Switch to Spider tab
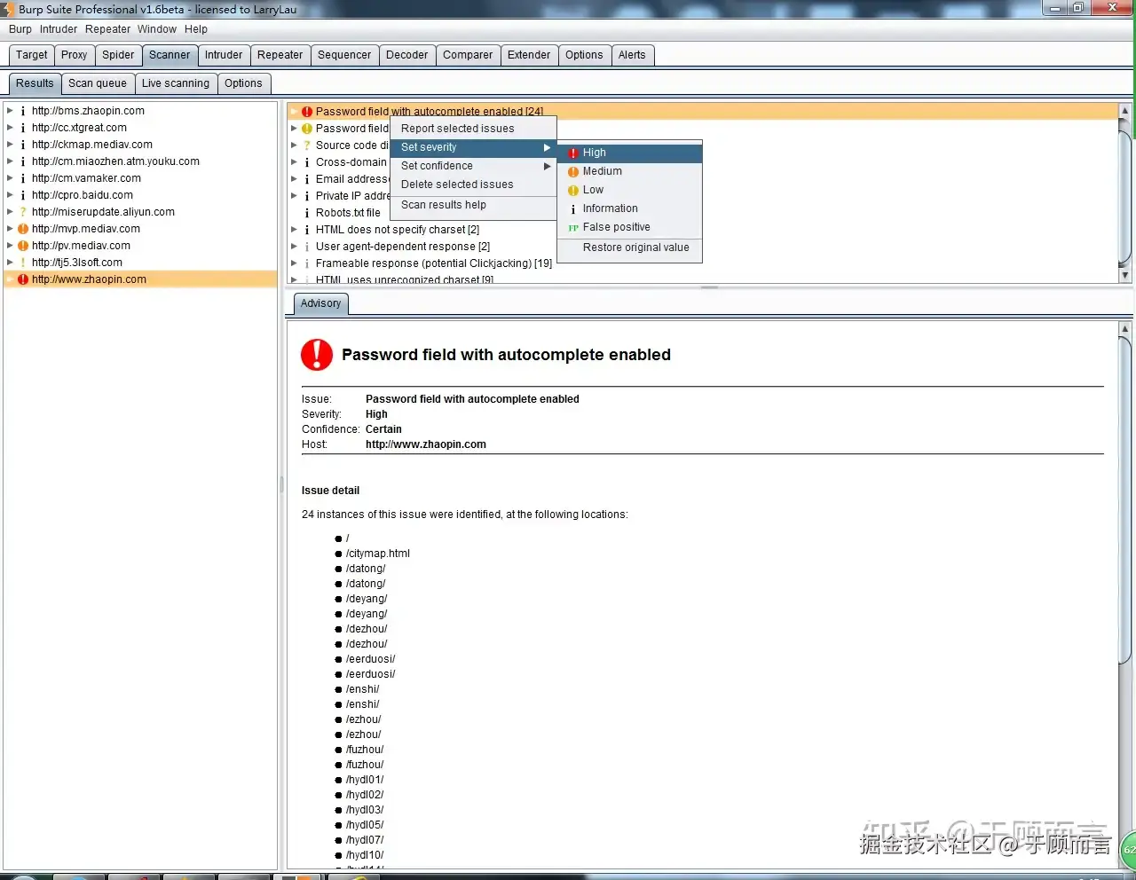Viewport: 1136px width, 880px height. (118, 55)
